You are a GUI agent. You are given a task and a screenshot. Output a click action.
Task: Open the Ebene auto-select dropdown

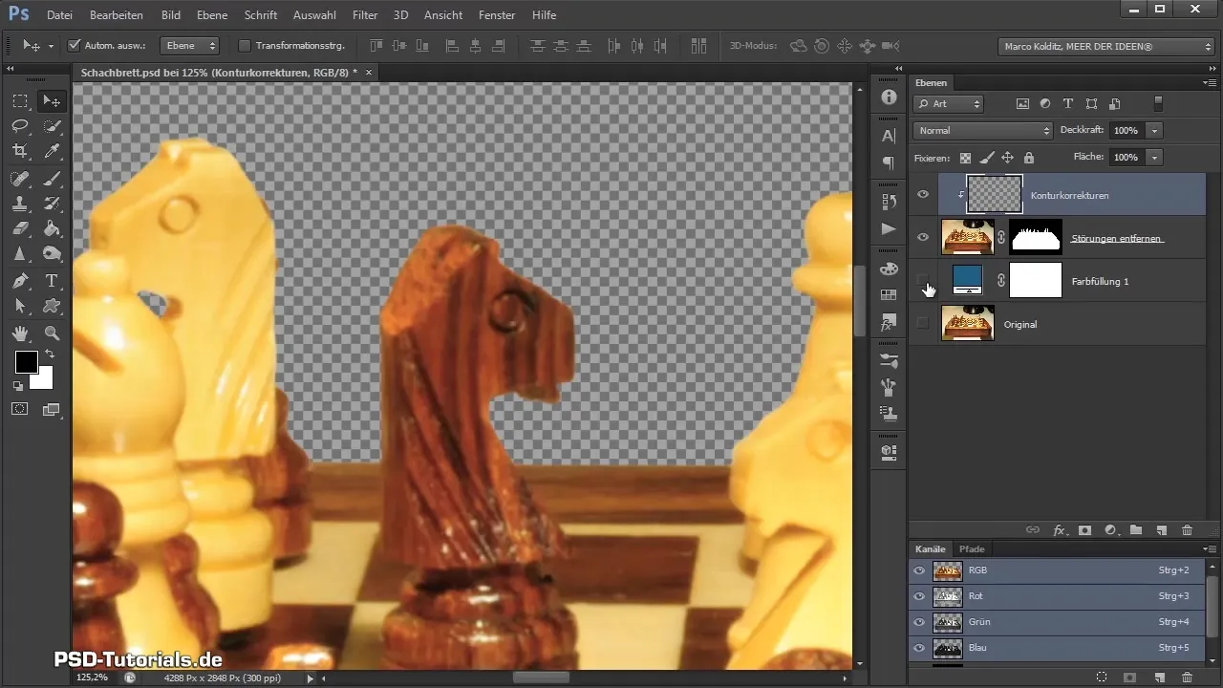[x=189, y=45]
